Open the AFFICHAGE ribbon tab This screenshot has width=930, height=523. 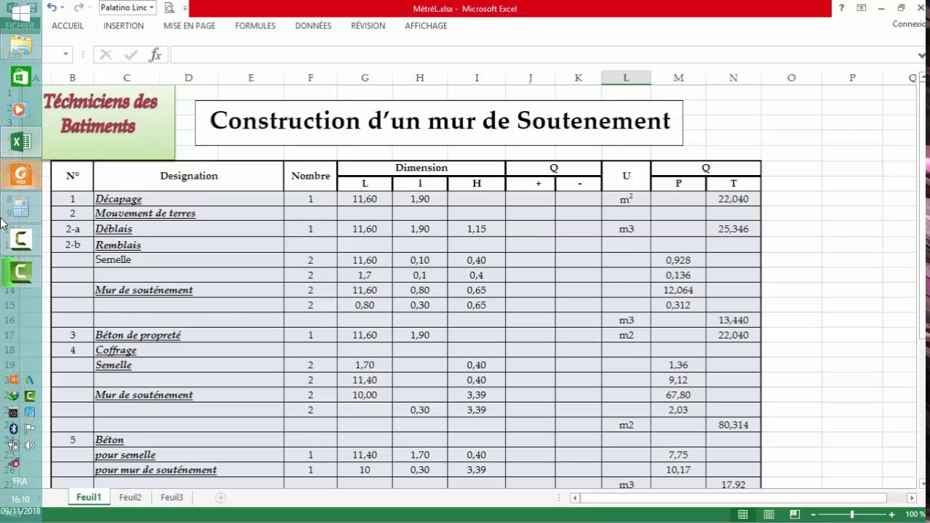tap(426, 25)
